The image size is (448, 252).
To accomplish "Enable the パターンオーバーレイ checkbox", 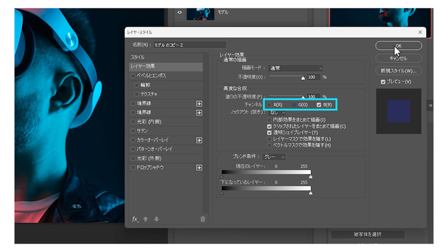I will pyautogui.click(x=133, y=149).
